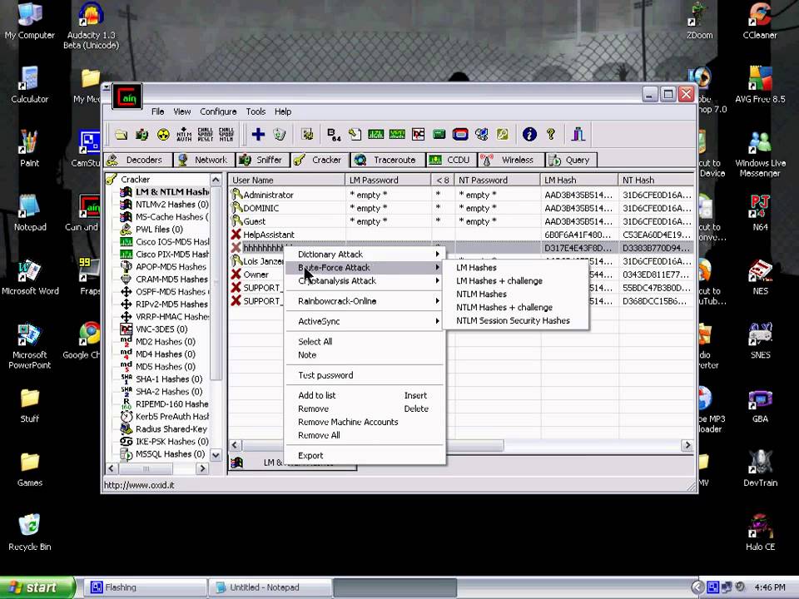
Task: Select the ZDoom desktop icon
Action: click(700, 22)
